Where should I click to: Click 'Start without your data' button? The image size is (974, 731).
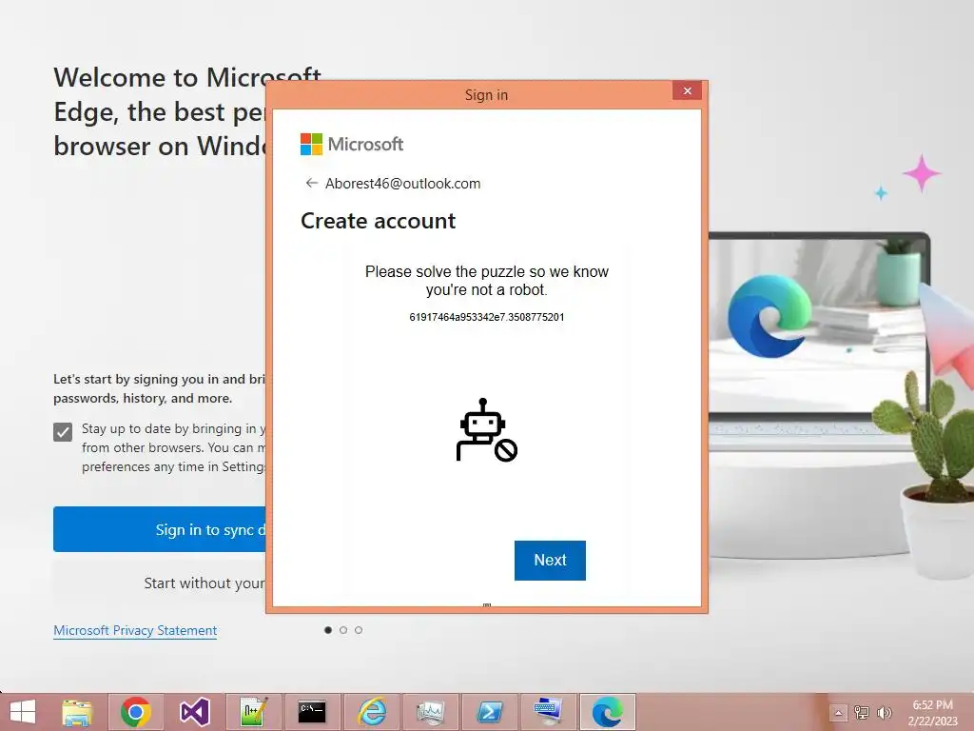[x=160, y=583]
